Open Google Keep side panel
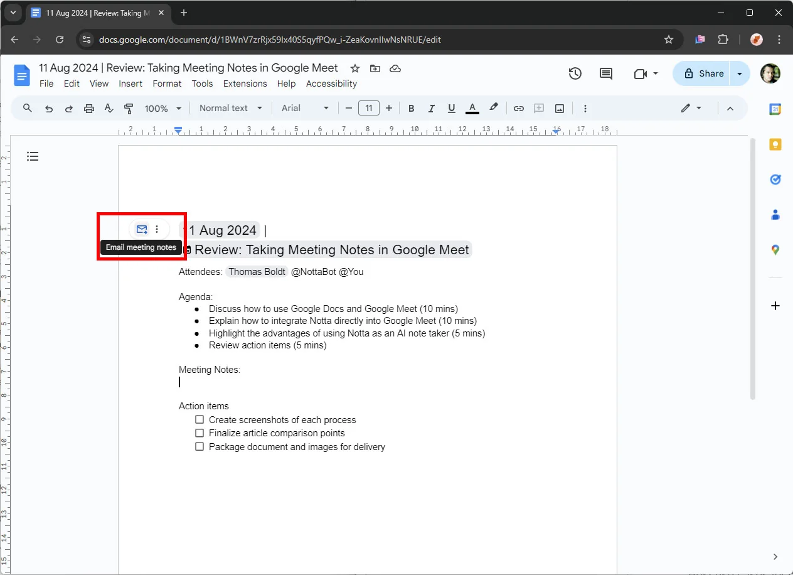This screenshot has width=793, height=575. [x=775, y=144]
